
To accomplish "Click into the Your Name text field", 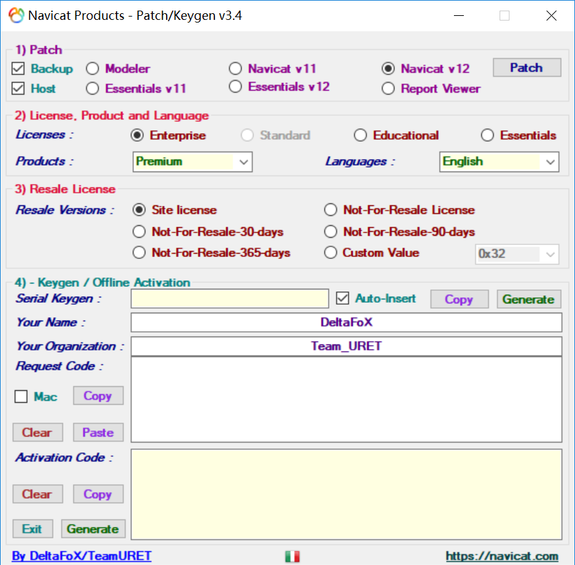I will pyautogui.click(x=346, y=323).
